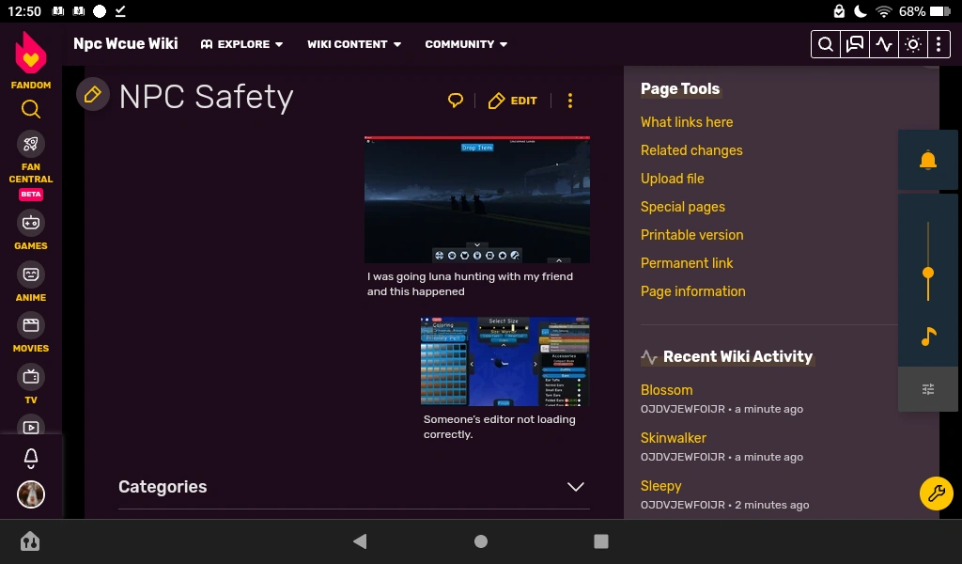The width and height of the screenshot is (962, 564).
Task: Open notifications bell in left sidebar
Action: (31, 458)
